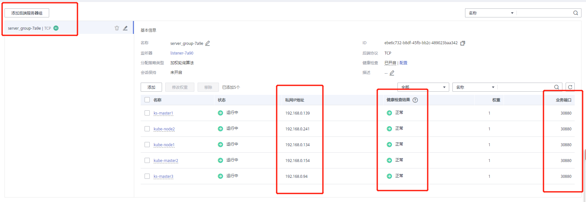Open the kube-node2 server link
The image size is (586, 202).
coord(164,129)
